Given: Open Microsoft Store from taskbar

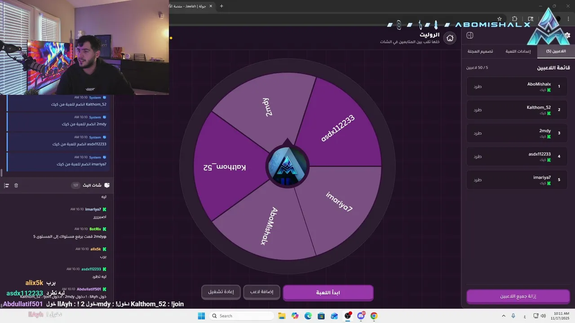Looking at the screenshot, I should pyautogui.click(x=321, y=316).
